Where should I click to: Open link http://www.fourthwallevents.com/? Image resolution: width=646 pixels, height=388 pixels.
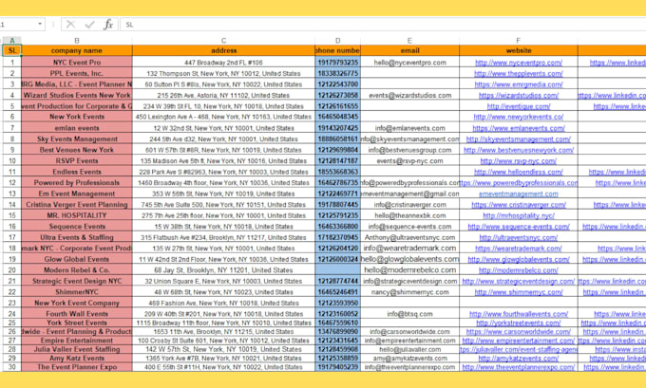tap(519, 314)
